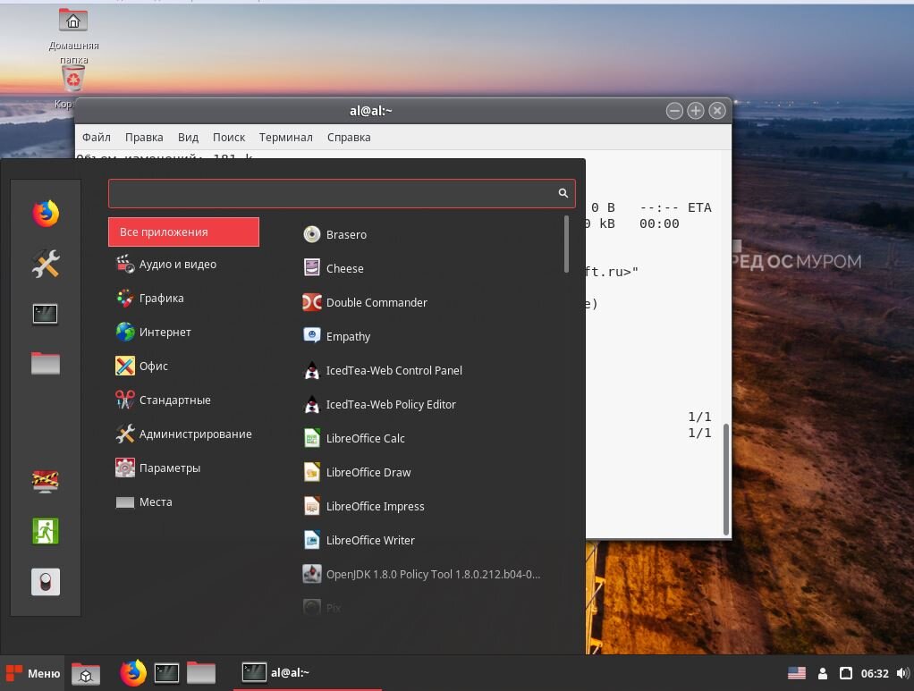Close the al@al:~ terminal window

click(717, 111)
